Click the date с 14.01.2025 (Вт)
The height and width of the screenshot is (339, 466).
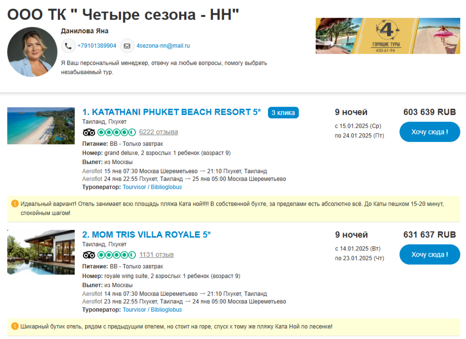pos(358,249)
